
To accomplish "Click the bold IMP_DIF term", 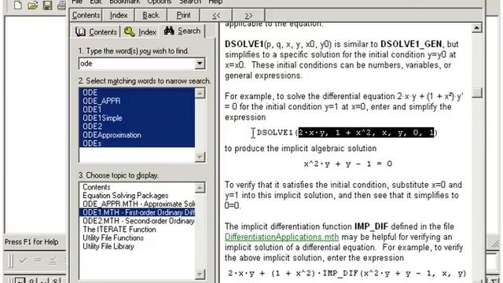I will click(x=371, y=226).
